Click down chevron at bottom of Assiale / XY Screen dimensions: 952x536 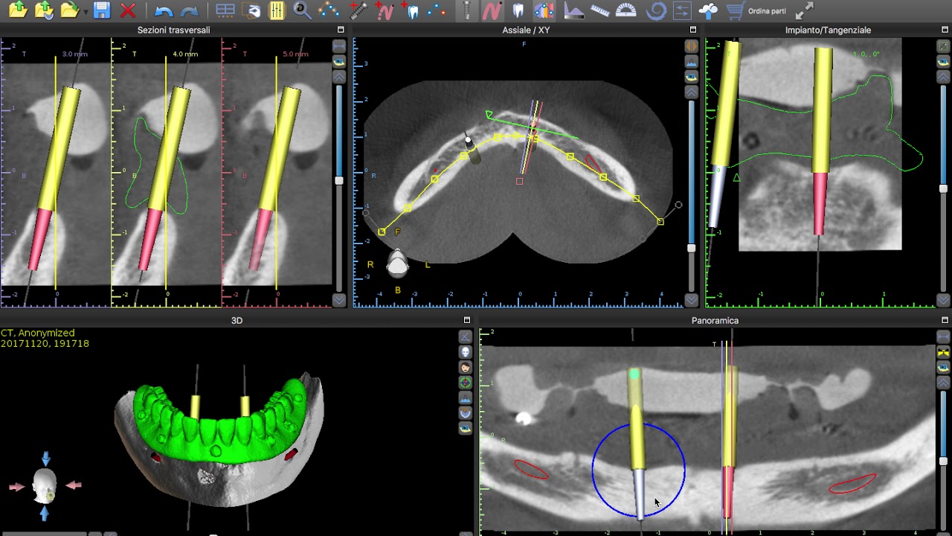point(691,300)
